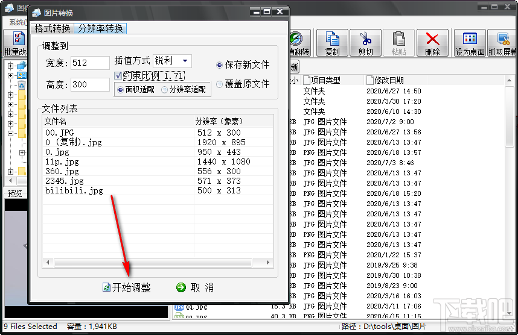Click date 2020/3/16 16:03 row

tap(394, 296)
